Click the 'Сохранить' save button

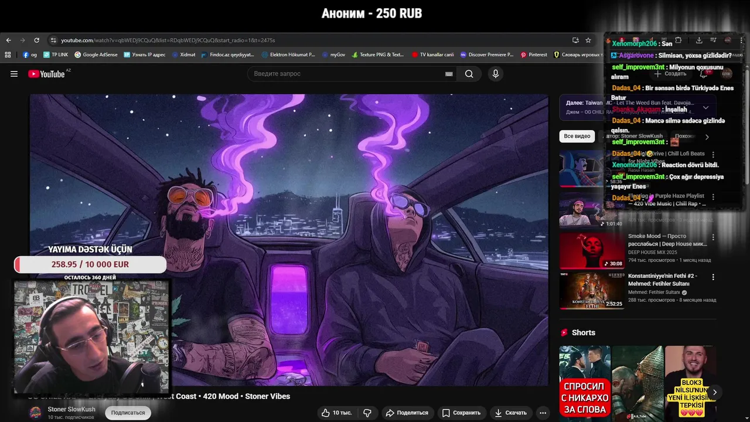(461, 413)
